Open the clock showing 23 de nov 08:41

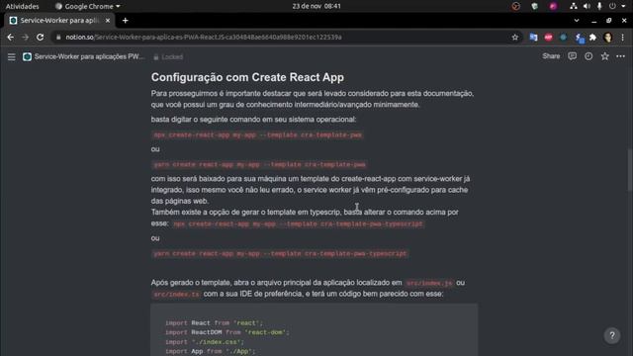[x=316, y=6]
